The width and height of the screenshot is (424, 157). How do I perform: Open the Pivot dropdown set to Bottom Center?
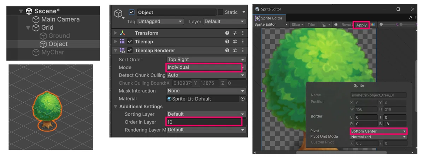point(379,131)
